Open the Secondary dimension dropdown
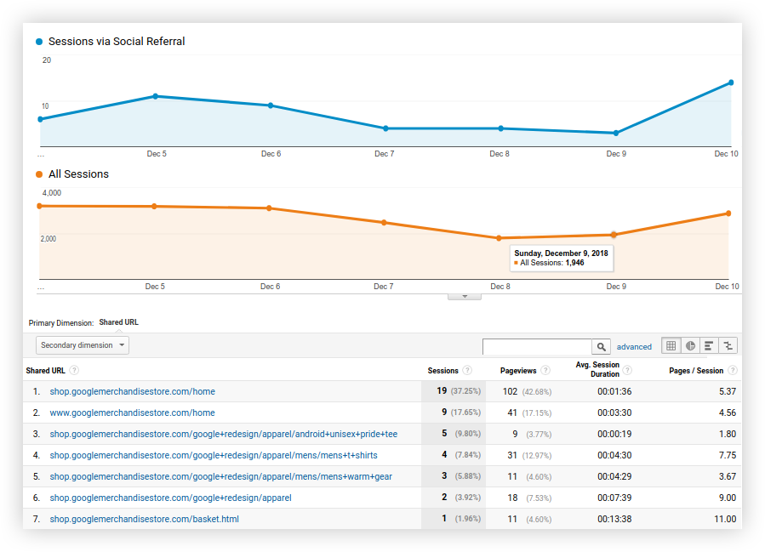Screen dimensions: 765x552 point(83,345)
